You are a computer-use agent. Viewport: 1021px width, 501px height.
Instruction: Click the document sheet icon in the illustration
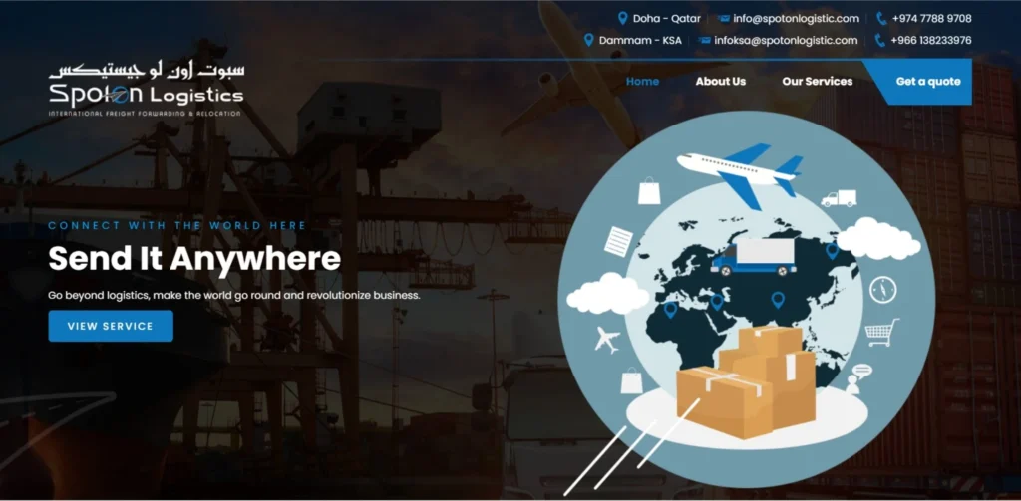click(618, 240)
